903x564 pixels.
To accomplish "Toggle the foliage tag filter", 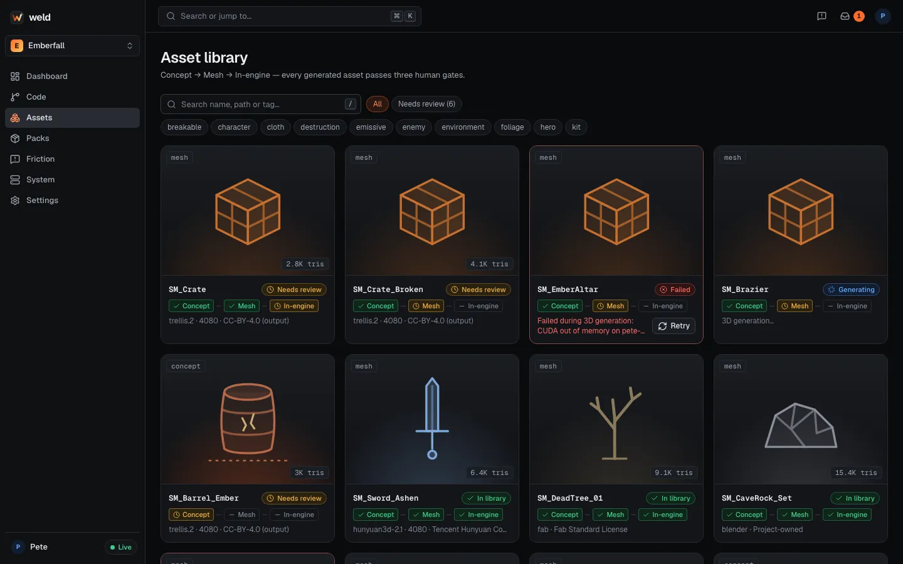I will tap(512, 127).
